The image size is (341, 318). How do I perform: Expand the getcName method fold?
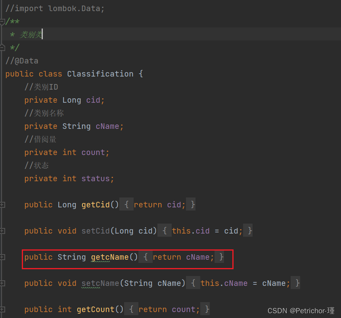2,257
